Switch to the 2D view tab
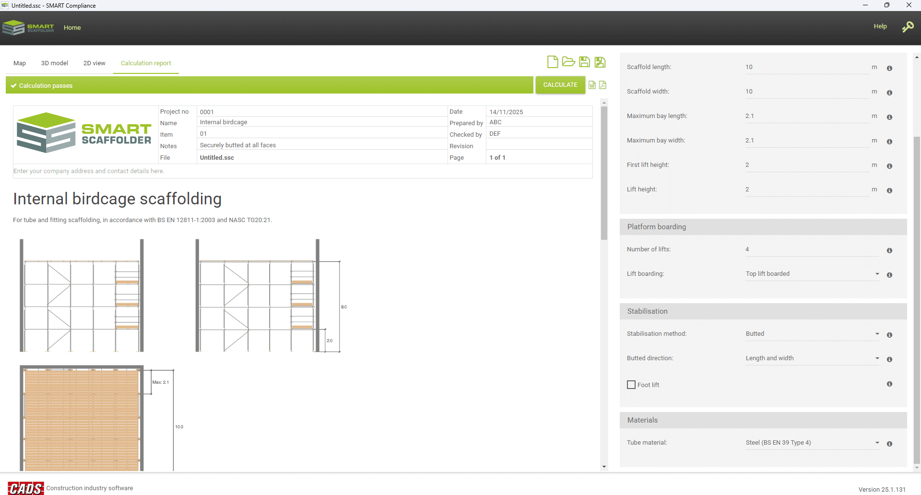The width and height of the screenshot is (921, 495). [94, 63]
